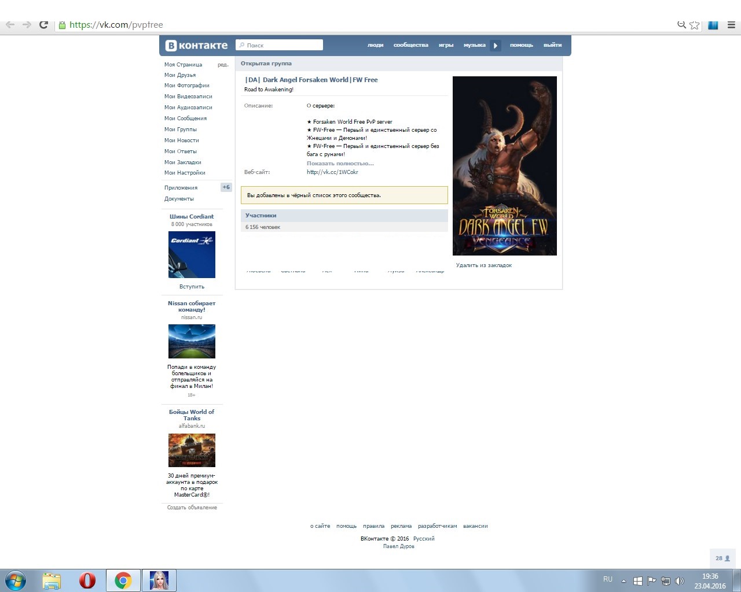
Task: Open сообщества in the top menu
Action: [411, 45]
